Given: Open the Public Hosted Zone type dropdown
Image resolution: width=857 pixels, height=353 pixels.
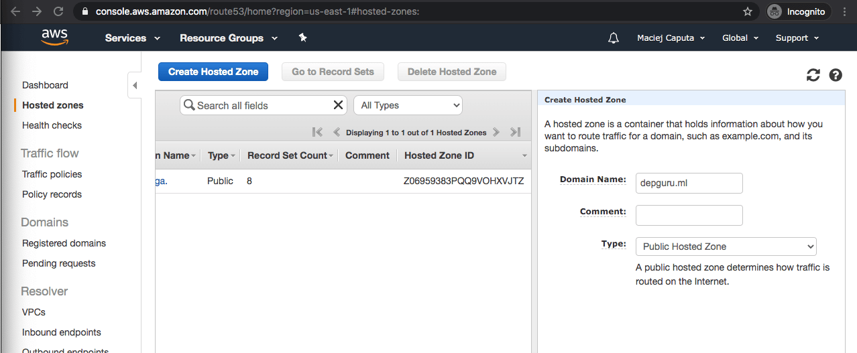Looking at the screenshot, I should pyautogui.click(x=726, y=246).
